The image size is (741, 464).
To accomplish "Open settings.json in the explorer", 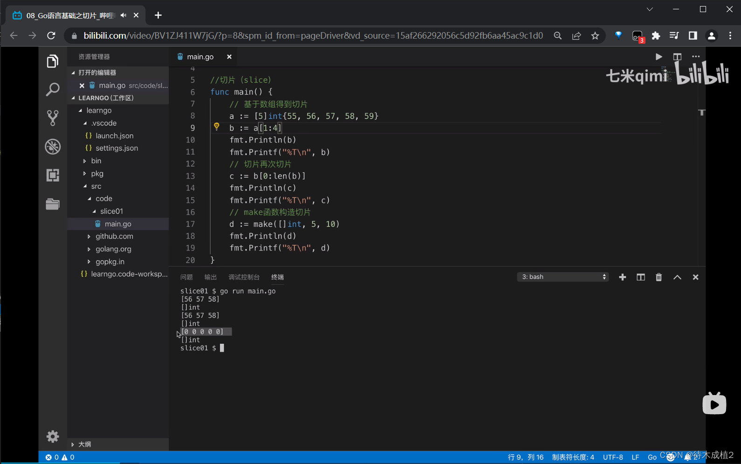I will (117, 148).
